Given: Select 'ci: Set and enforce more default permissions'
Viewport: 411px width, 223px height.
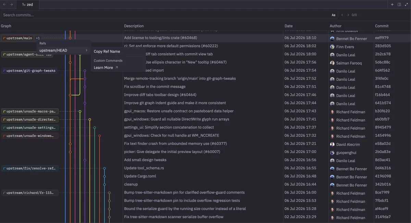Looking at the screenshot, I should pyautogui.click(x=171, y=46).
